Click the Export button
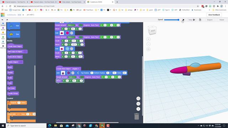Image resolution: width=228 pixels, height=128 pixels. 210,20
